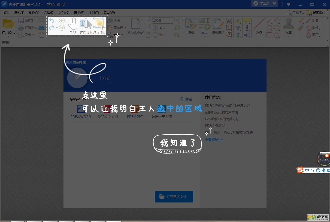This screenshot has height=222, width=330.
Task: Click the 清空 clear list link
Action: (x=186, y=99)
